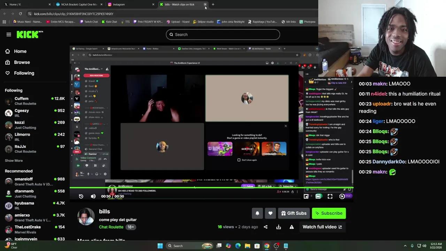Open the Kick hamburger menu

[x=9, y=35]
